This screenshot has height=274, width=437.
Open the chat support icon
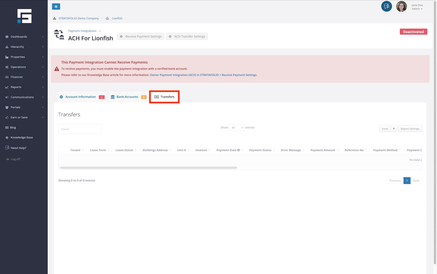[386, 6]
